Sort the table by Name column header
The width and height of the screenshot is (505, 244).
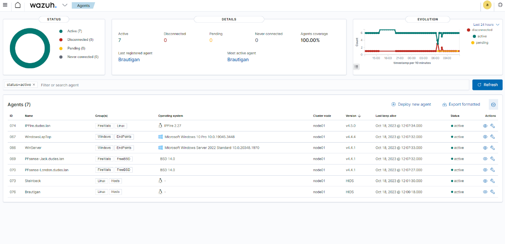29,116
